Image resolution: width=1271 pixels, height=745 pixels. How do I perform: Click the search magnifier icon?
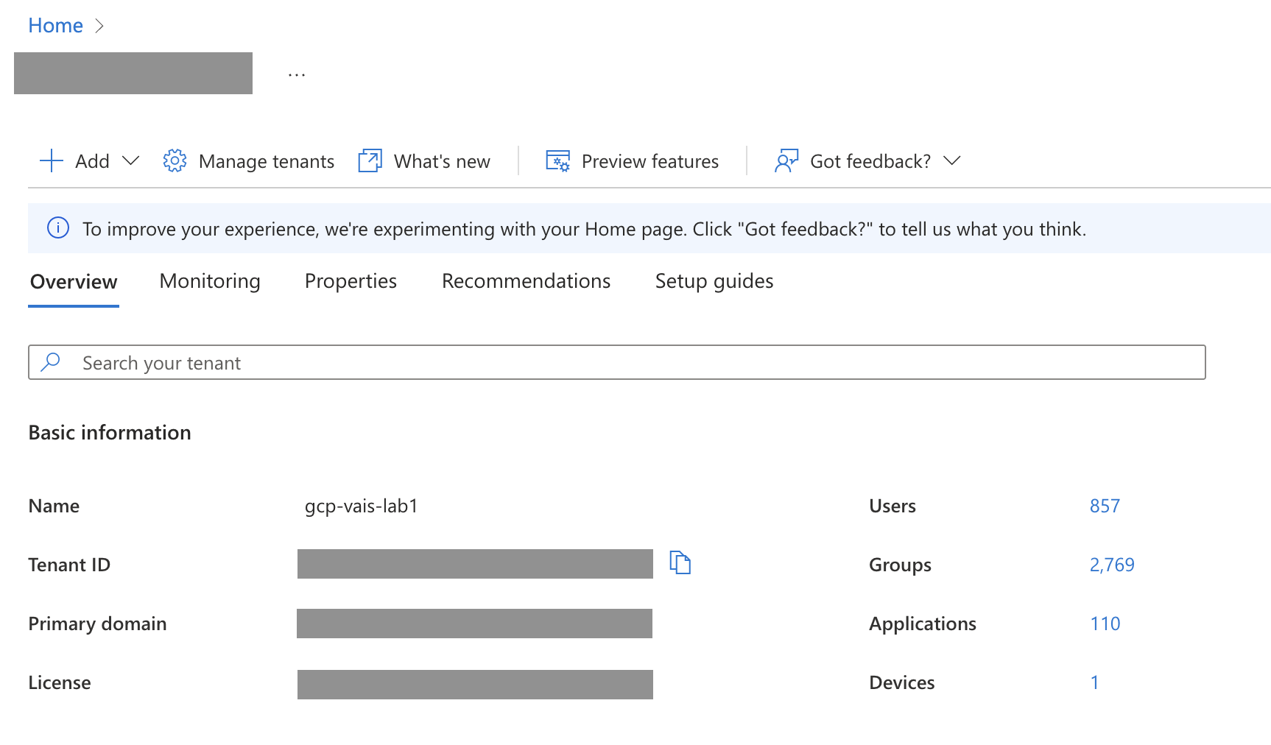[50, 362]
